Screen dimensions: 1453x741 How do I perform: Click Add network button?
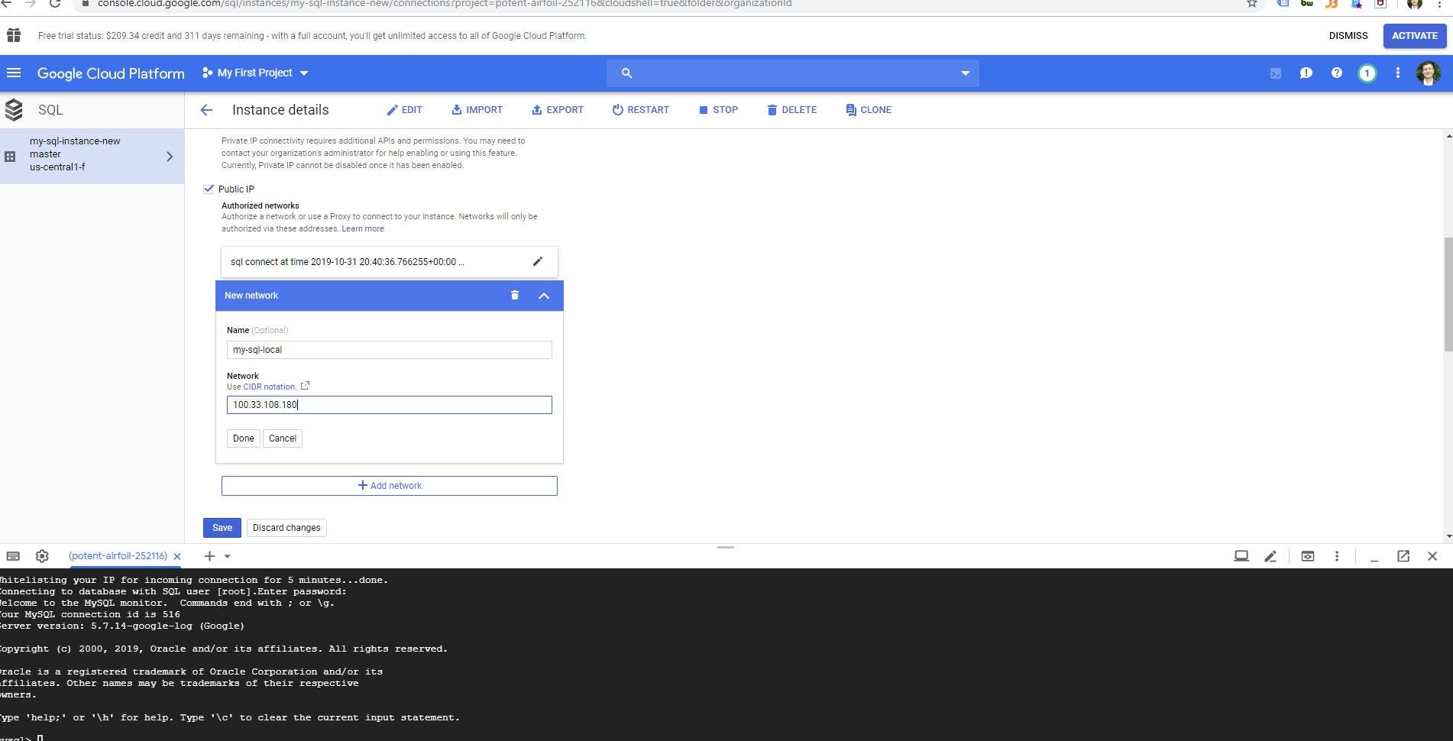[390, 486]
